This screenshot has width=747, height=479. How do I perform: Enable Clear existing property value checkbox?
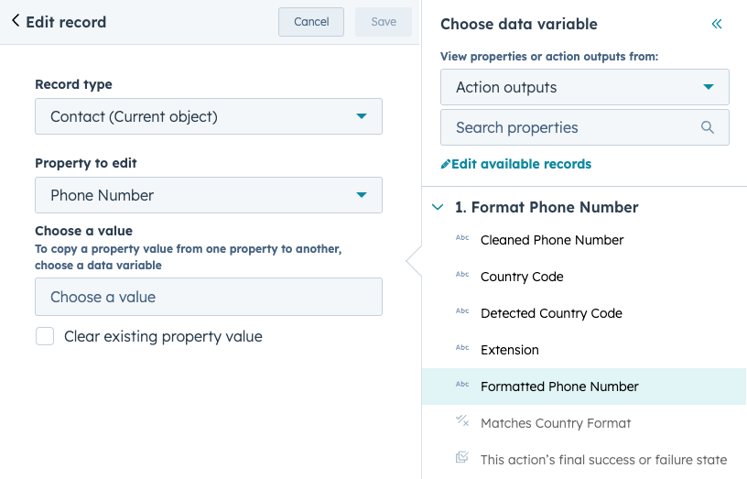point(45,336)
